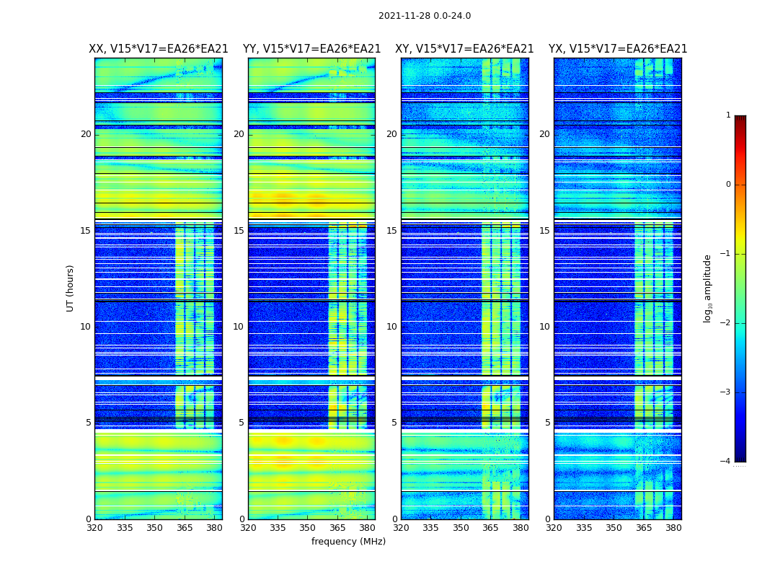The width and height of the screenshot is (757, 577).
Task: Click the 'UT (hours)' y-axis label
Action: (x=71, y=288)
